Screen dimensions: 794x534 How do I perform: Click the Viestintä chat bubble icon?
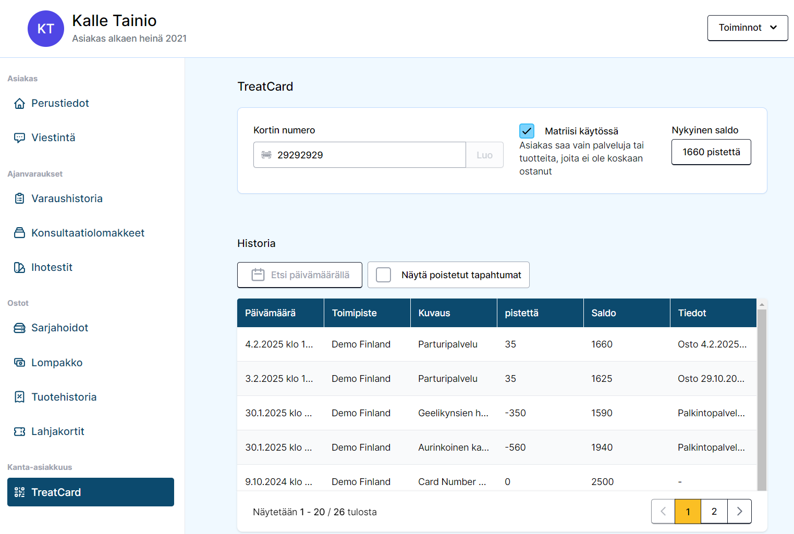[19, 138]
